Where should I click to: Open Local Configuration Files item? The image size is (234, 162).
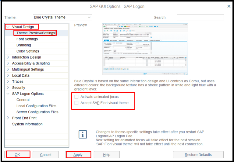click(x=37, y=106)
